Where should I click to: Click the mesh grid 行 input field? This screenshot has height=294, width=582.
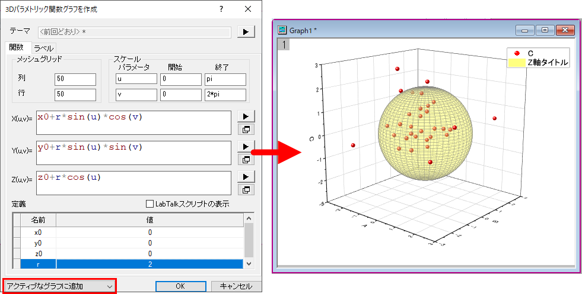[75, 95]
